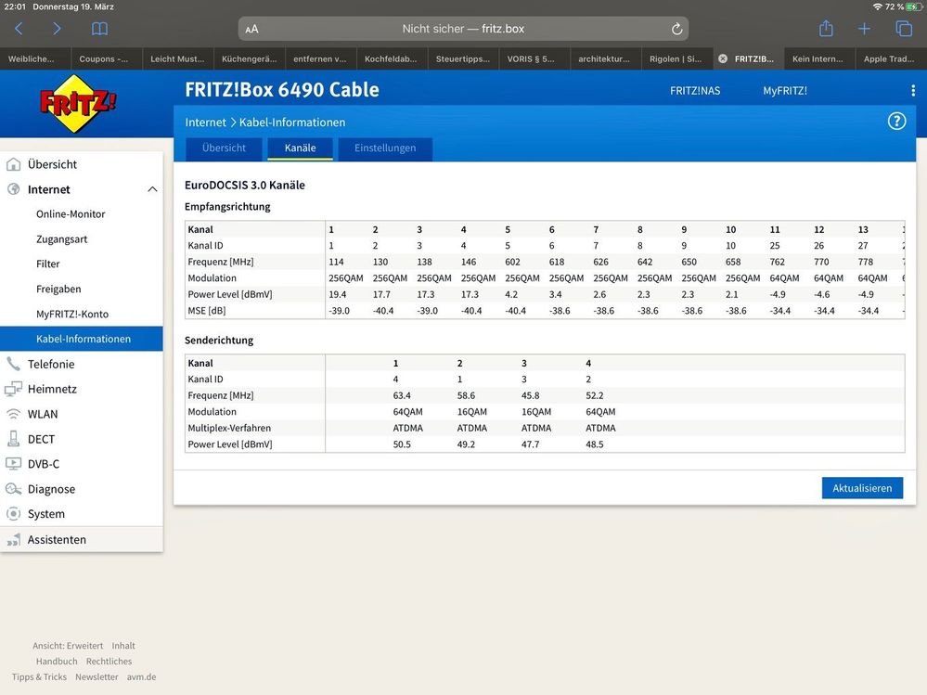Select the Kanäle tab

point(301,148)
